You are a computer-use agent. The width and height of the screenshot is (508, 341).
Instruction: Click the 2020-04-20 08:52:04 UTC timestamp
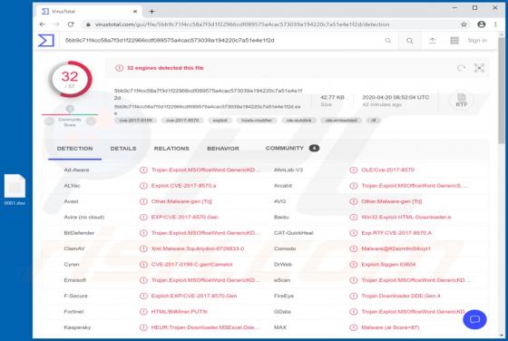396,97
